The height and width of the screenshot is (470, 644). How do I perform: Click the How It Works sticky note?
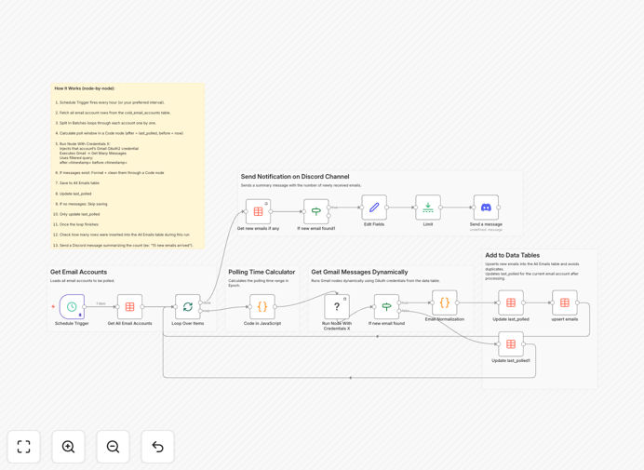(127, 166)
